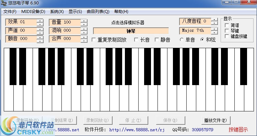
Task: Click the 录制回放(Q) button
Action: point(98,121)
